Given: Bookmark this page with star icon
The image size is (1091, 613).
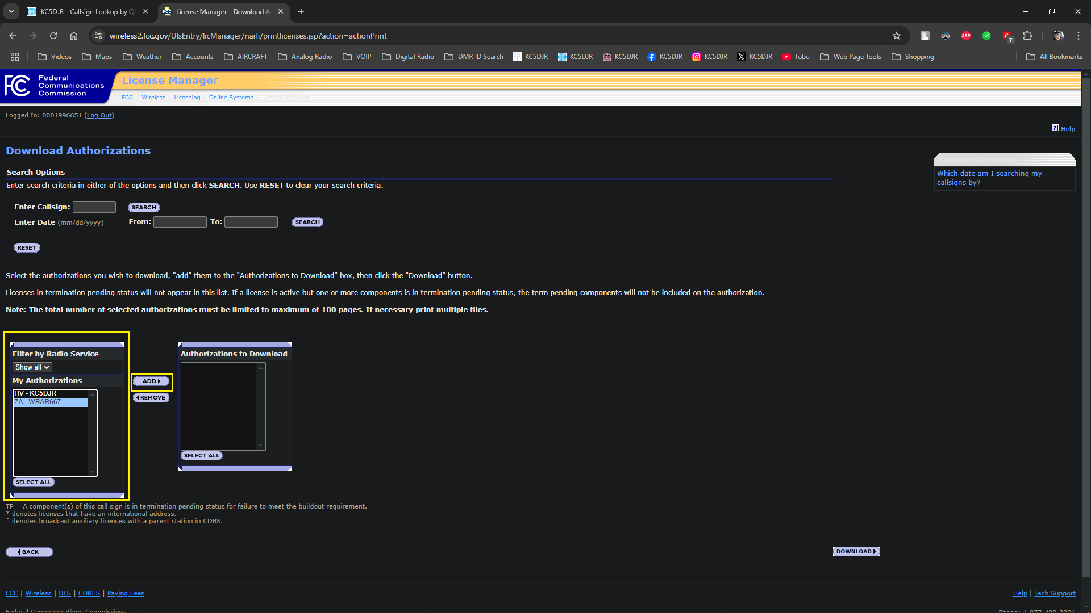Looking at the screenshot, I should tap(897, 36).
